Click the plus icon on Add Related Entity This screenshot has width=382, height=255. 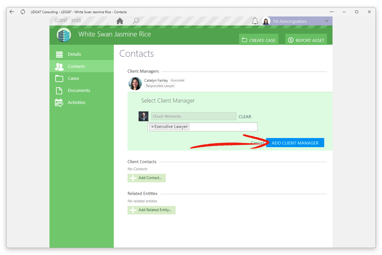[x=133, y=210]
